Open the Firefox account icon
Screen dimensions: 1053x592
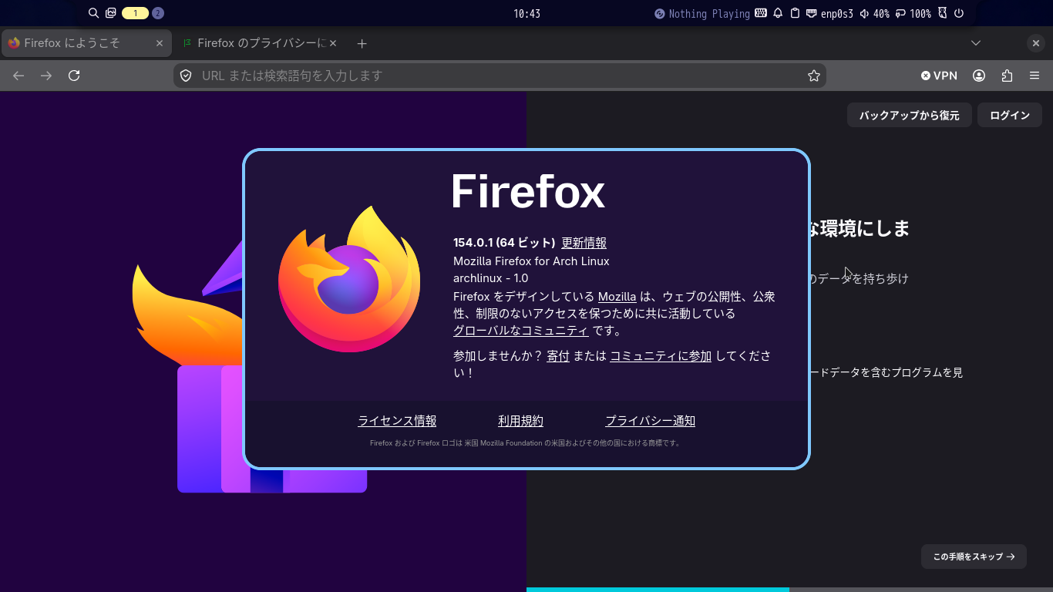coord(979,76)
